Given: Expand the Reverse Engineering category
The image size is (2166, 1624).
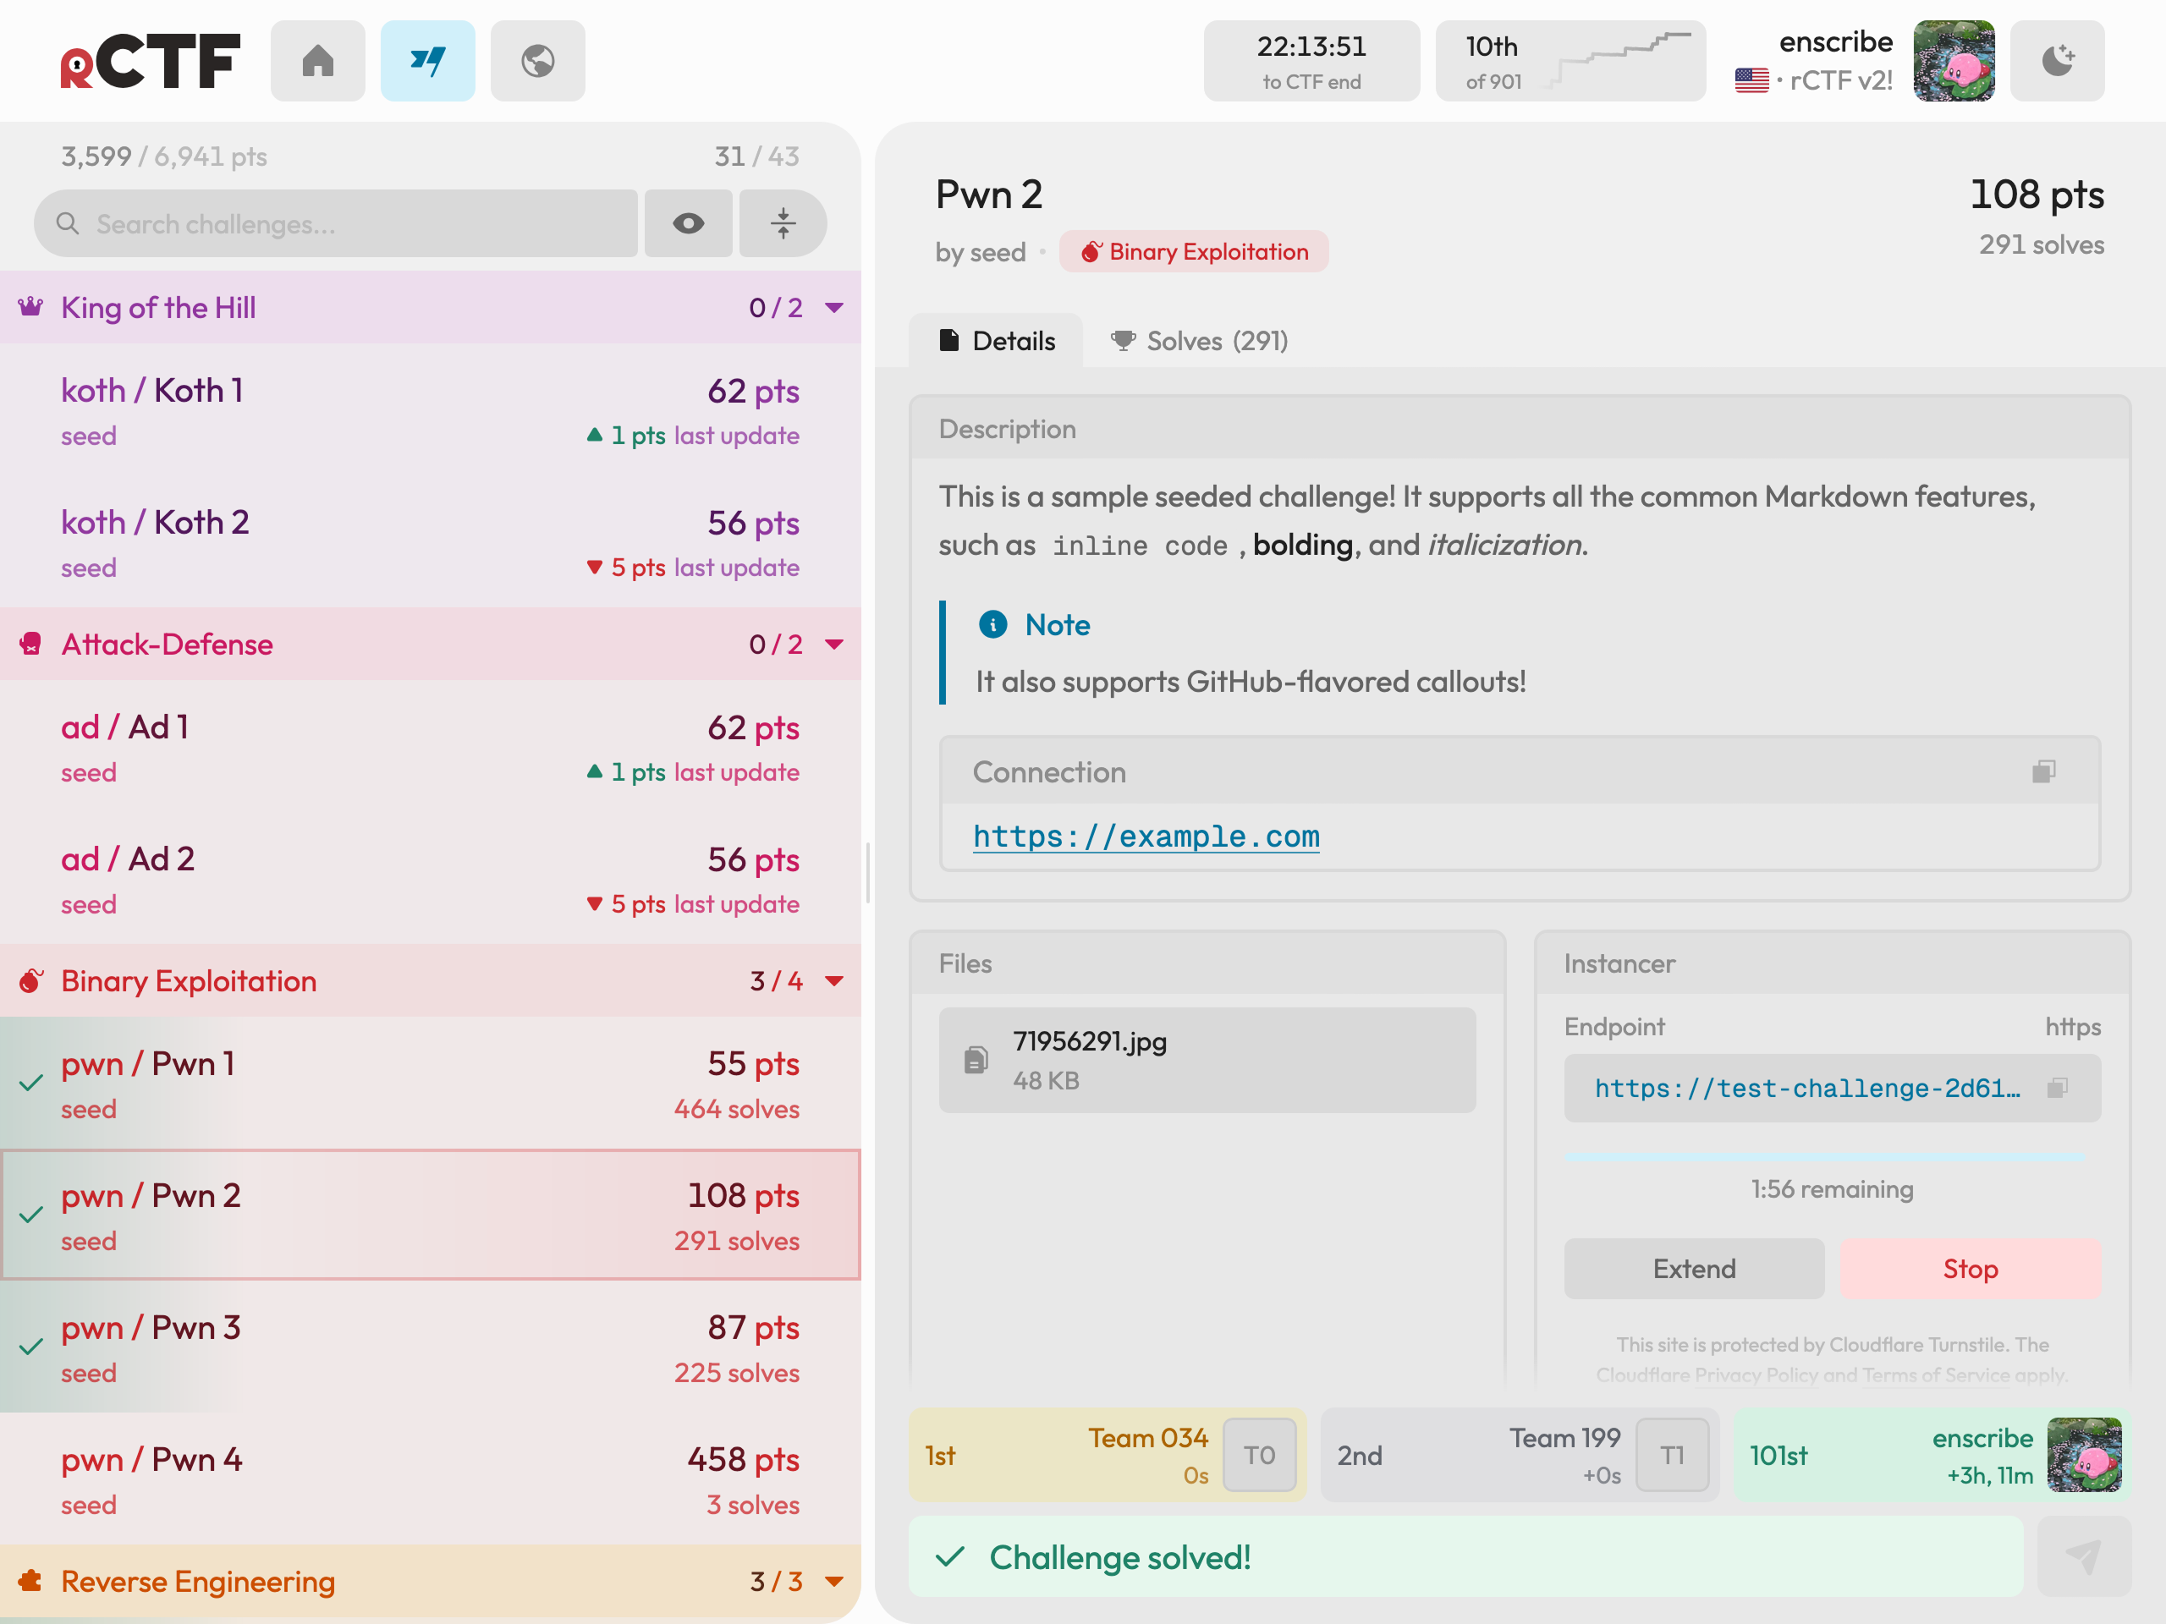Looking at the screenshot, I should pyautogui.click(x=834, y=1581).
